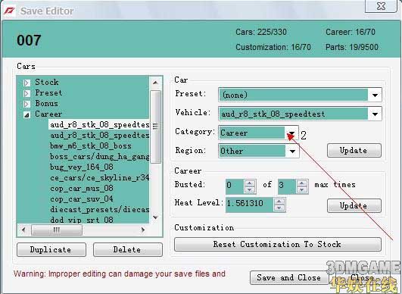This screenshot has height=294, width=402.
Task: Expand the Preset tree node
Action: (x=26, y=93)
